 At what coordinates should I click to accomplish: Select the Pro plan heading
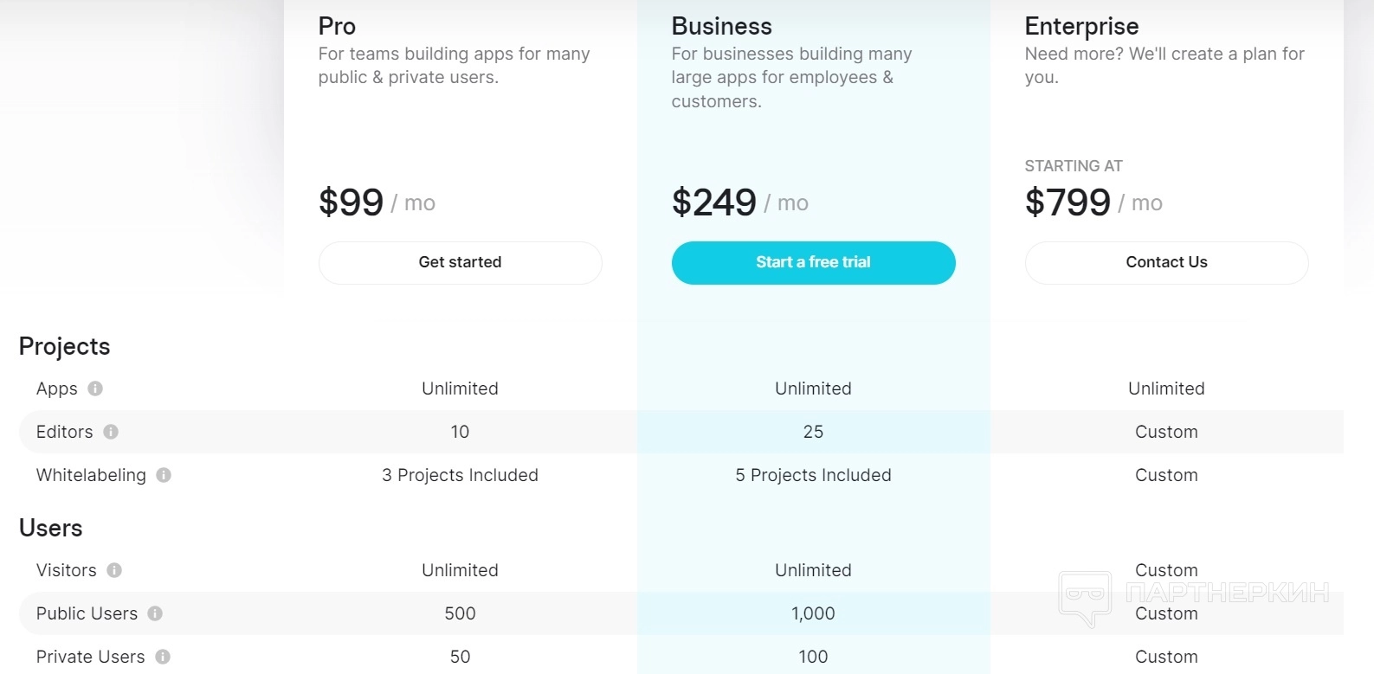coord(337,26)
